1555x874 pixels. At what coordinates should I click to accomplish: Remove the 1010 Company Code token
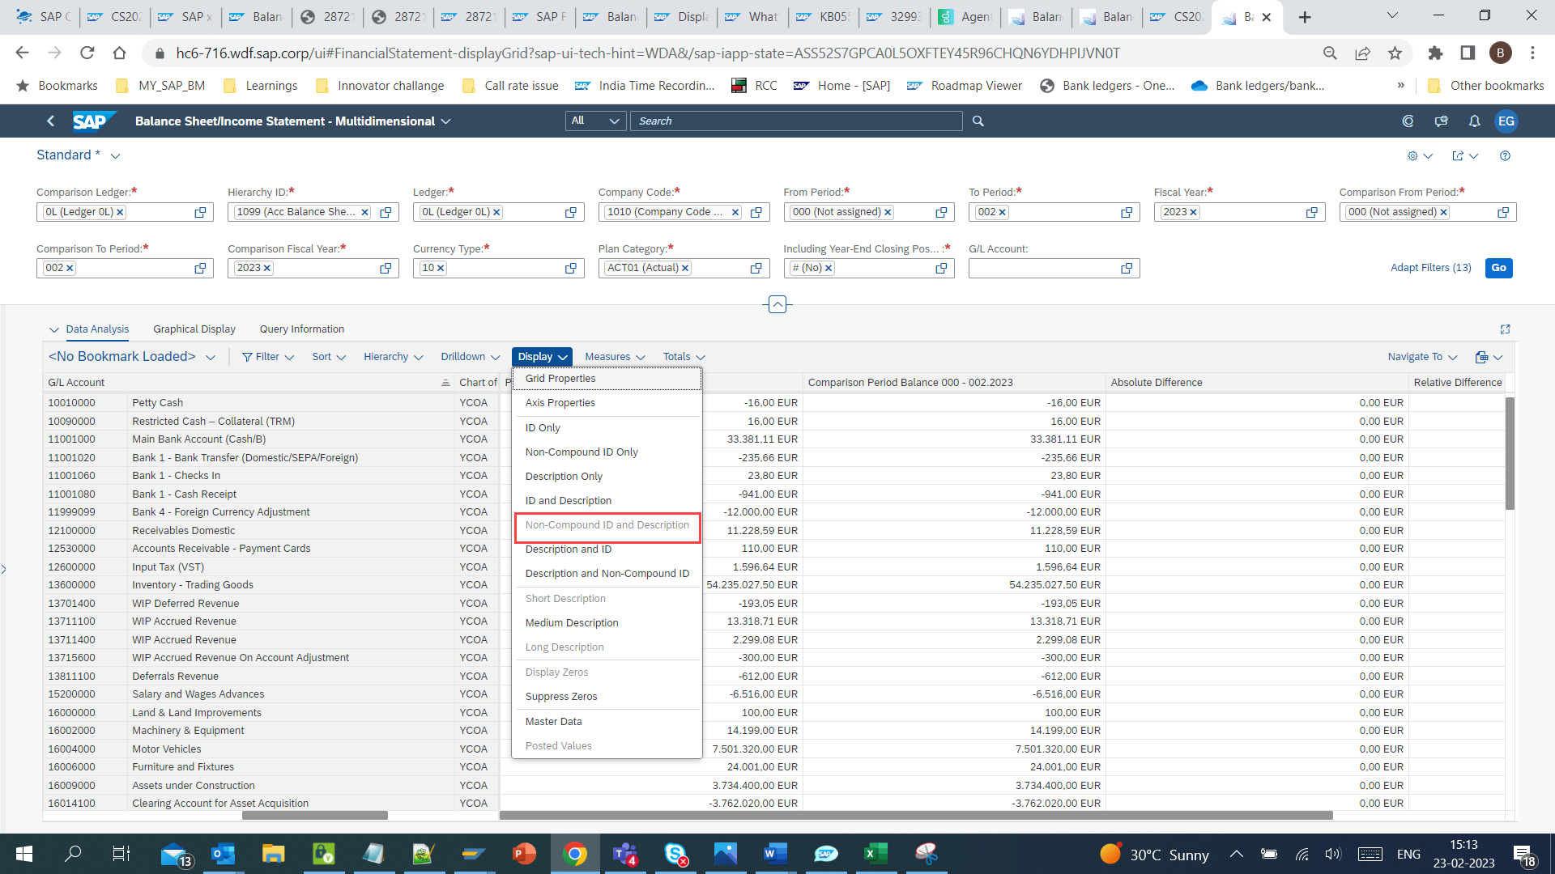[x=735, y=212]
